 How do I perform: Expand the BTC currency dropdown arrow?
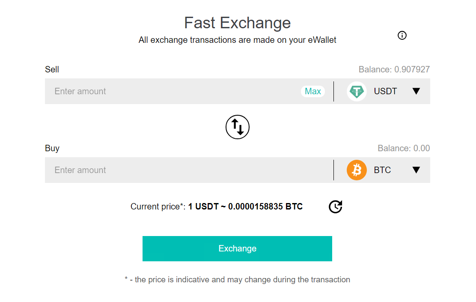click(x=416, y=170)
